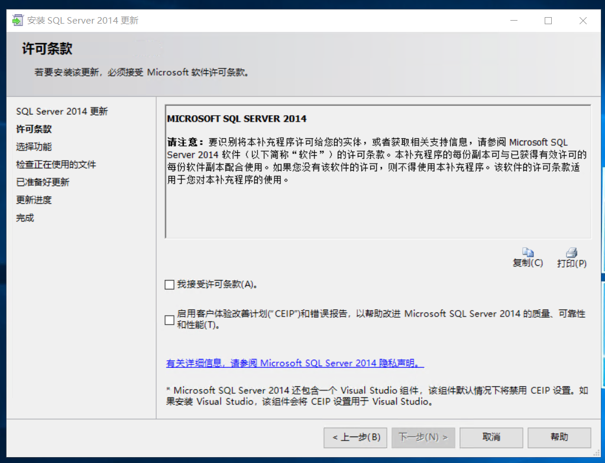Click the SQL Server installer title icon
The image size is (605, 463).
click(x=17, y=21)
